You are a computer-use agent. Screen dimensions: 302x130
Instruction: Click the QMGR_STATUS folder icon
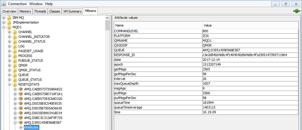(15, 70)
